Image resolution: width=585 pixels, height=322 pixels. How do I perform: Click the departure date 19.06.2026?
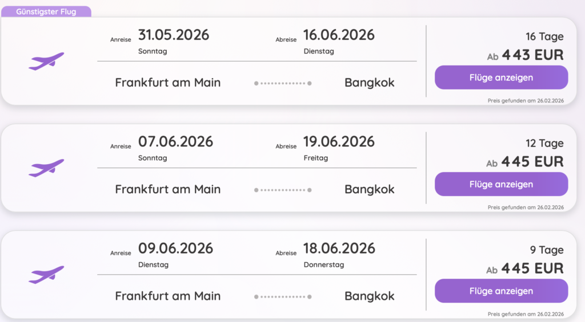pos(339,141)
